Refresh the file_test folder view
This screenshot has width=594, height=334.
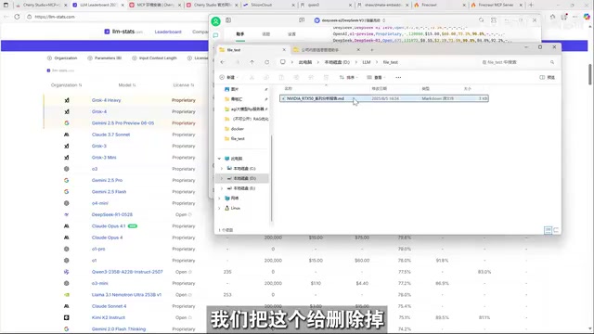(266, 62)
